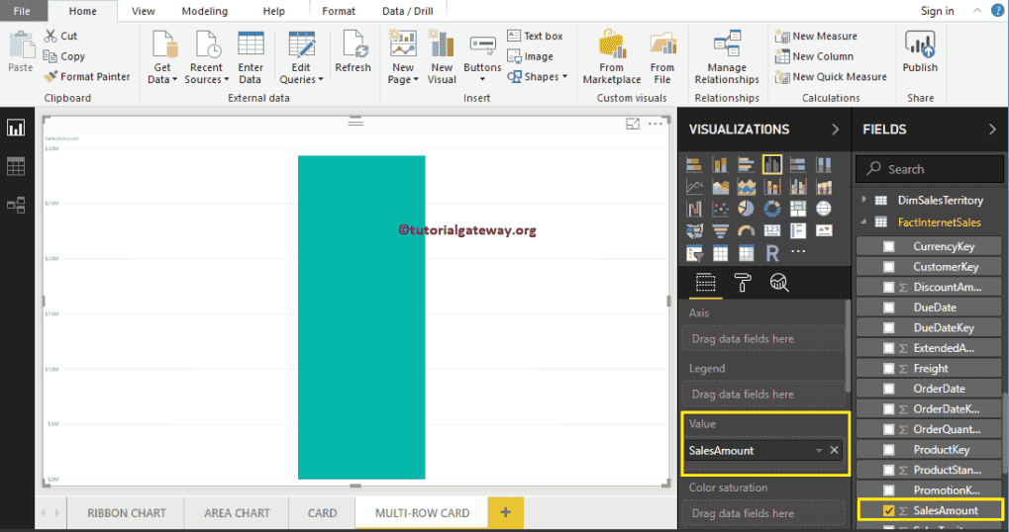
Task: Click the Refresh button
Action: pos(353,50)
